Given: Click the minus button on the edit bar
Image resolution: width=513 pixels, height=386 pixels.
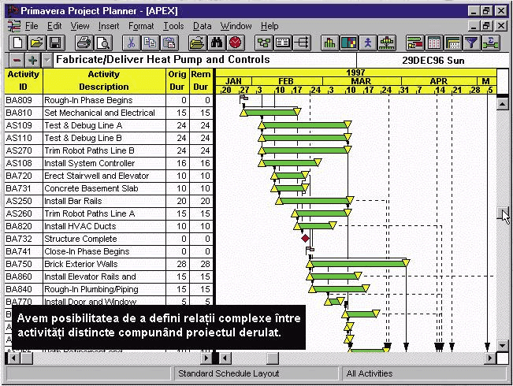Looking at the screenshot, I should pyautogui.click(x=17, y=60).
